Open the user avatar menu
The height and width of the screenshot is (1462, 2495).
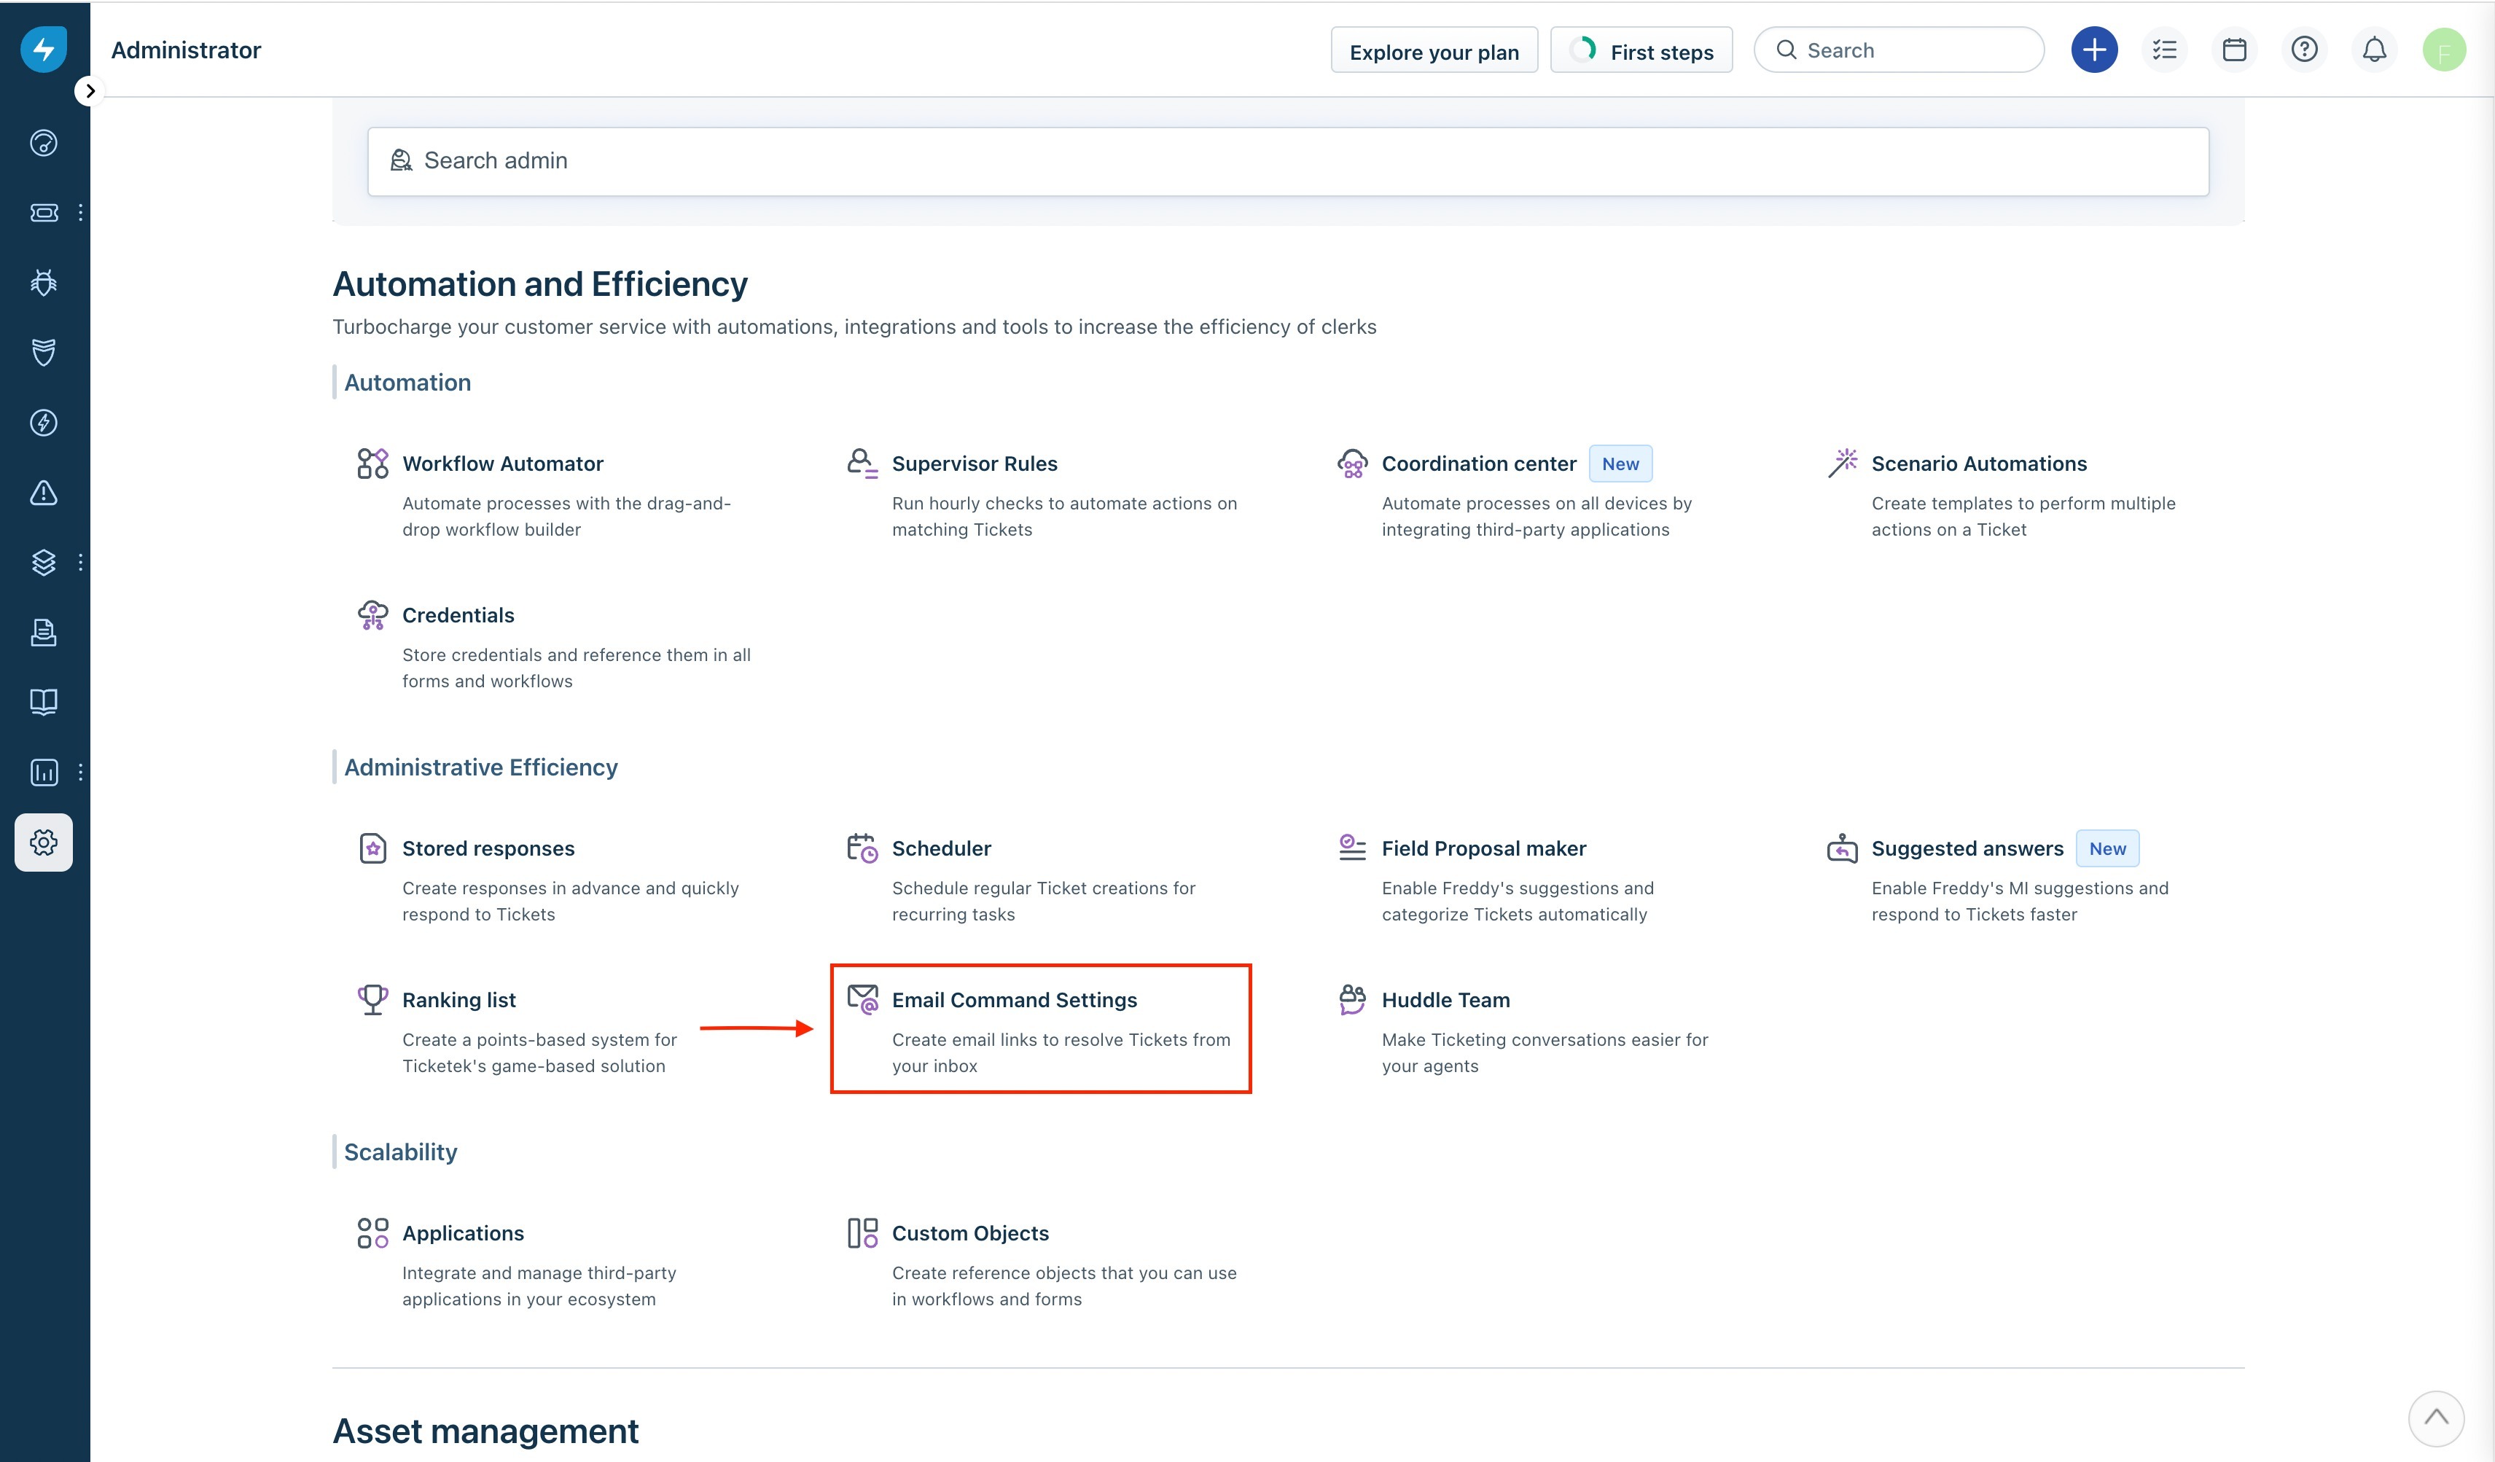click(2443, 50)
